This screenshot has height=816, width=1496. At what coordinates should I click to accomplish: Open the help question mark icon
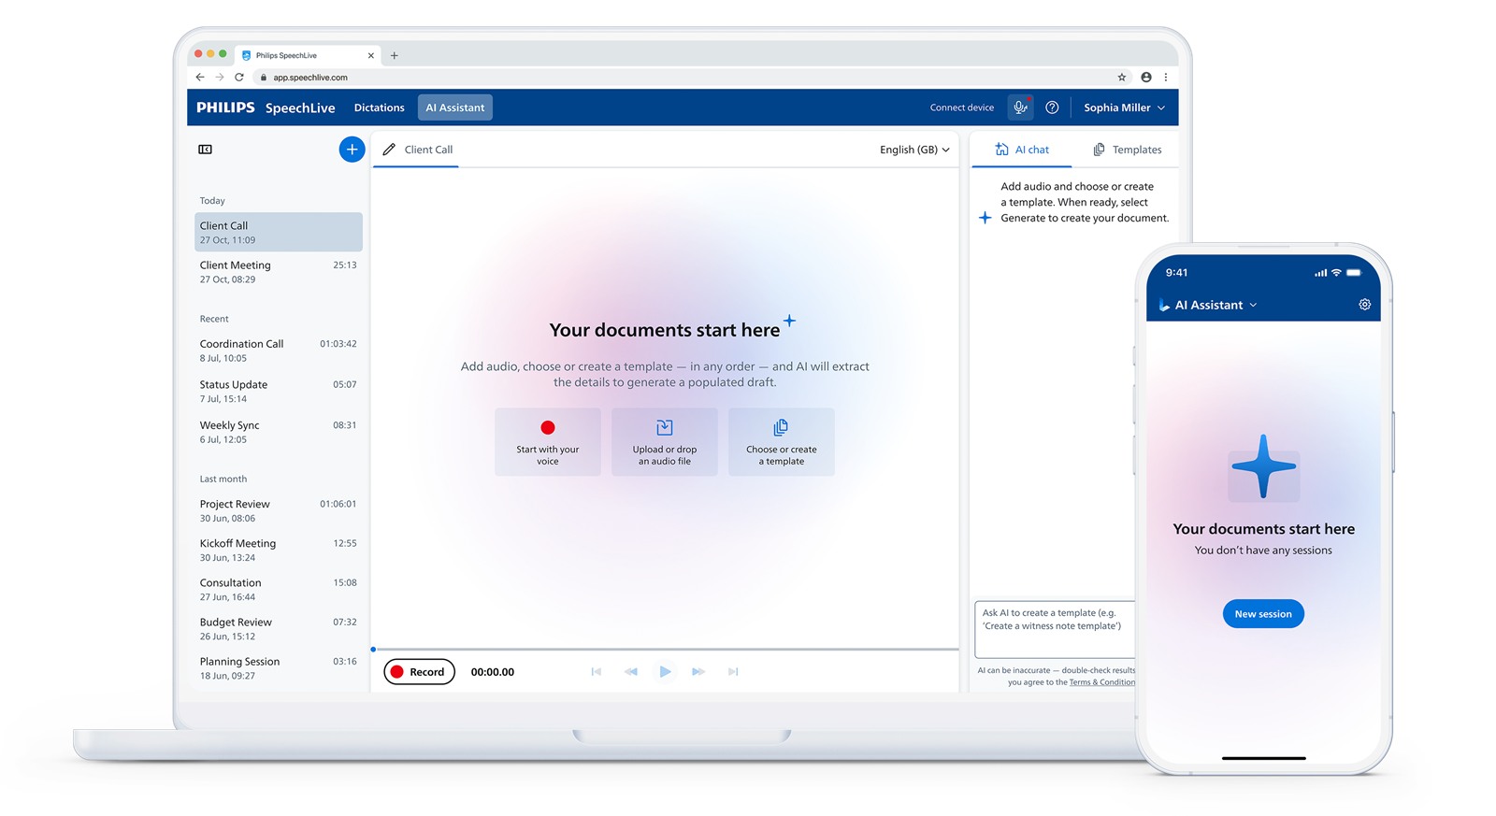(x=1052, y=107)
